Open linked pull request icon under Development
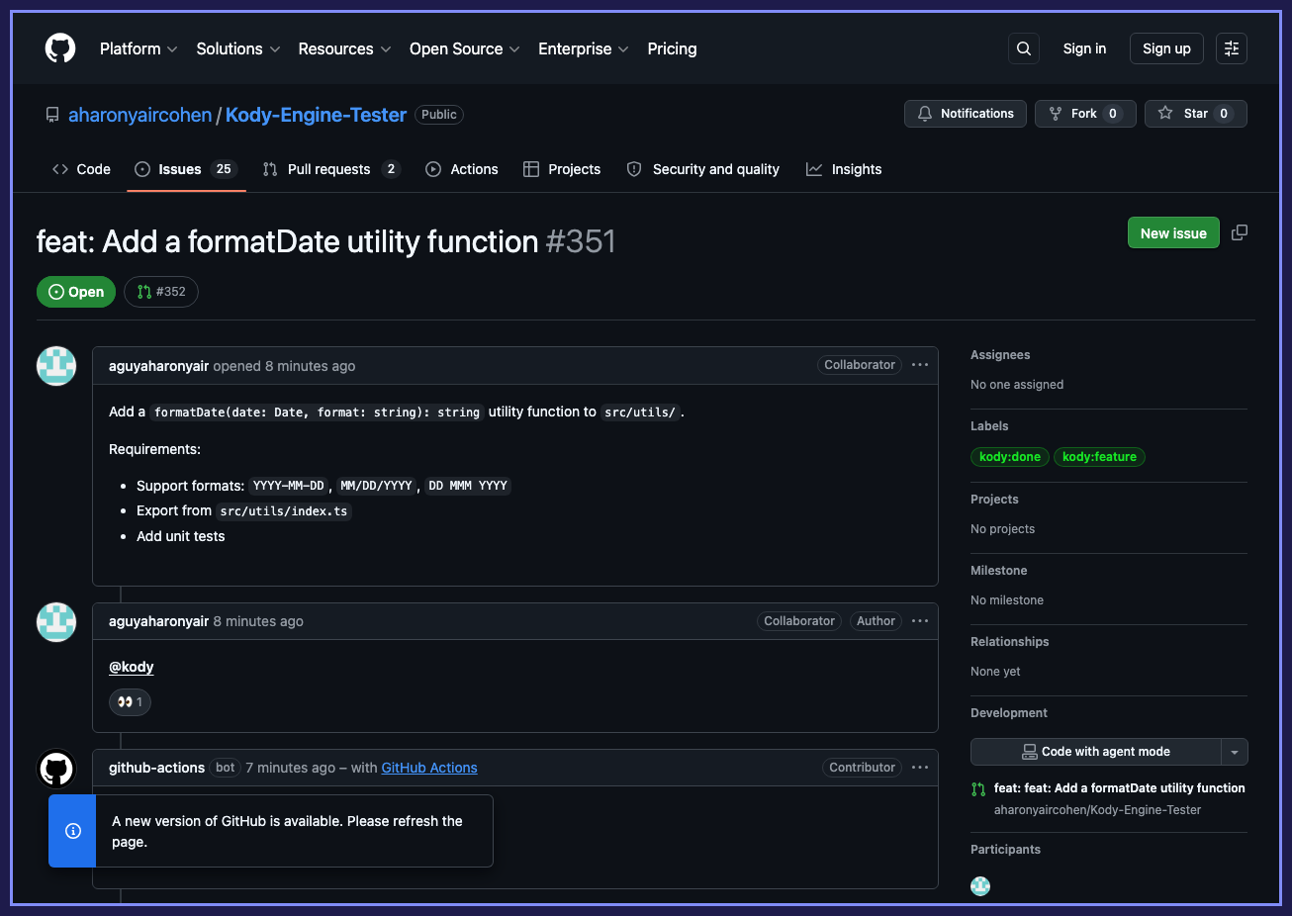This screenshot has height=916, width=1292. pyautogui.click(x=978, y=788)
